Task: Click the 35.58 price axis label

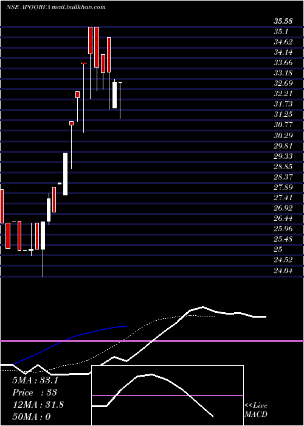Action: point(283,21)
